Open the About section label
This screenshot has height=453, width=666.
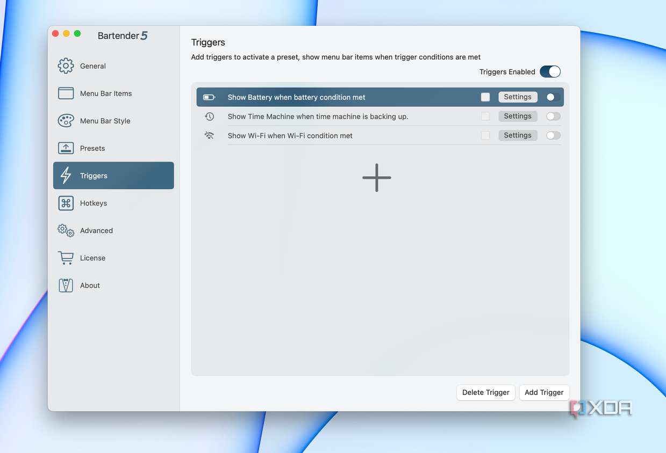(x=90, y=286)
